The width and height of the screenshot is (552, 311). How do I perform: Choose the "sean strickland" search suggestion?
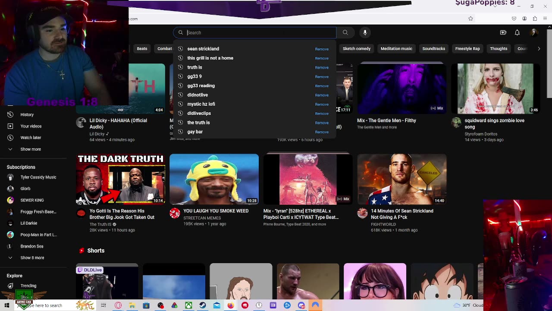[x=203, y=49]
